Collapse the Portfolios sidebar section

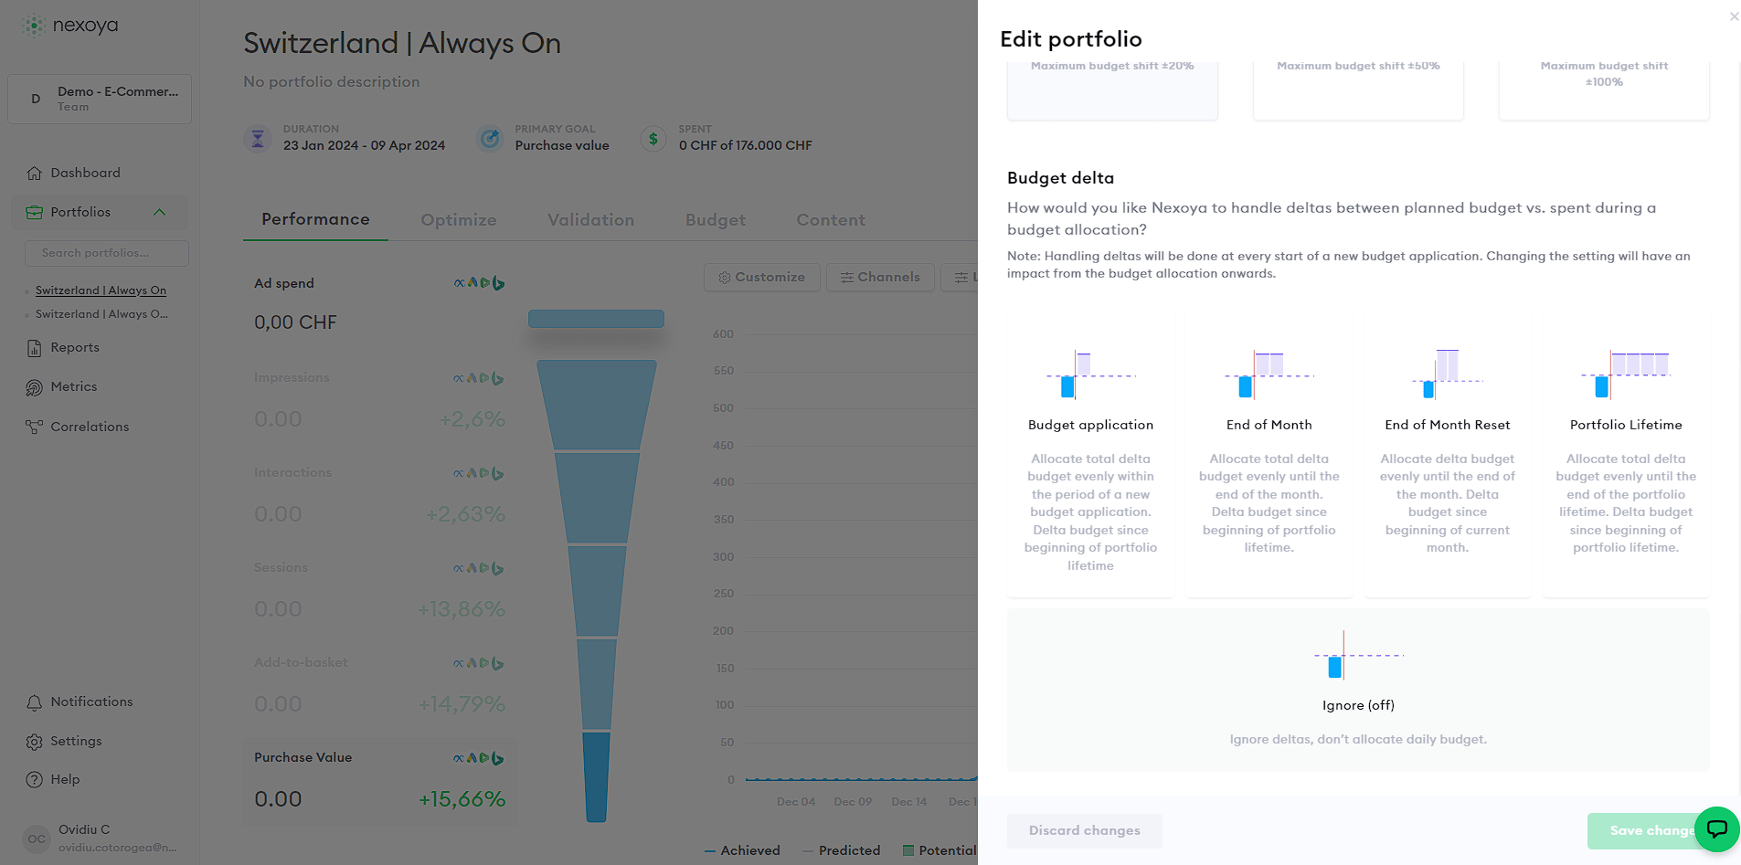coord(160,212)
